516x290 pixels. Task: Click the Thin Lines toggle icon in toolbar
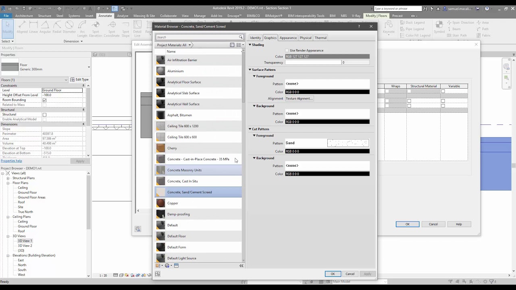coord(115,8)
